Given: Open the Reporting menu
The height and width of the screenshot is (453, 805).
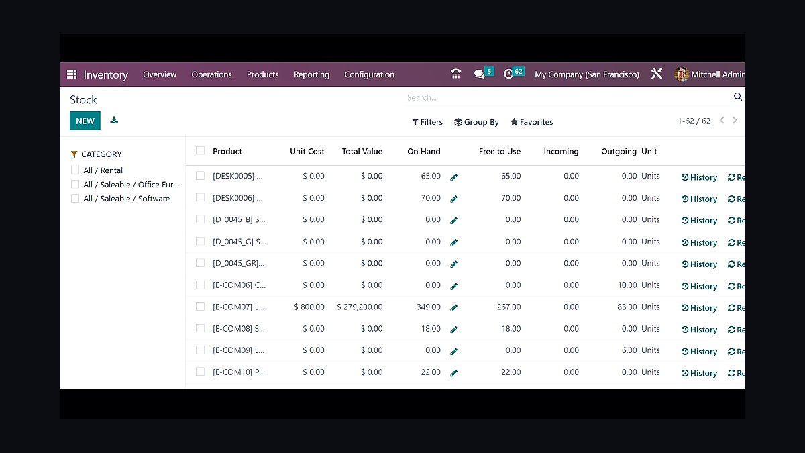Looking at the screenshot, I should click(311, 74).
